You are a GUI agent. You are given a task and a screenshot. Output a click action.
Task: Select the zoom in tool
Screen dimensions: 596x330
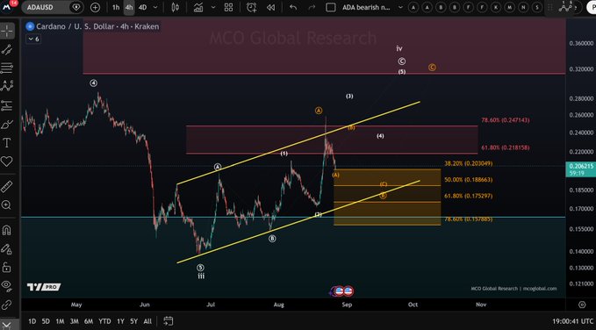(x=7, y=205)
